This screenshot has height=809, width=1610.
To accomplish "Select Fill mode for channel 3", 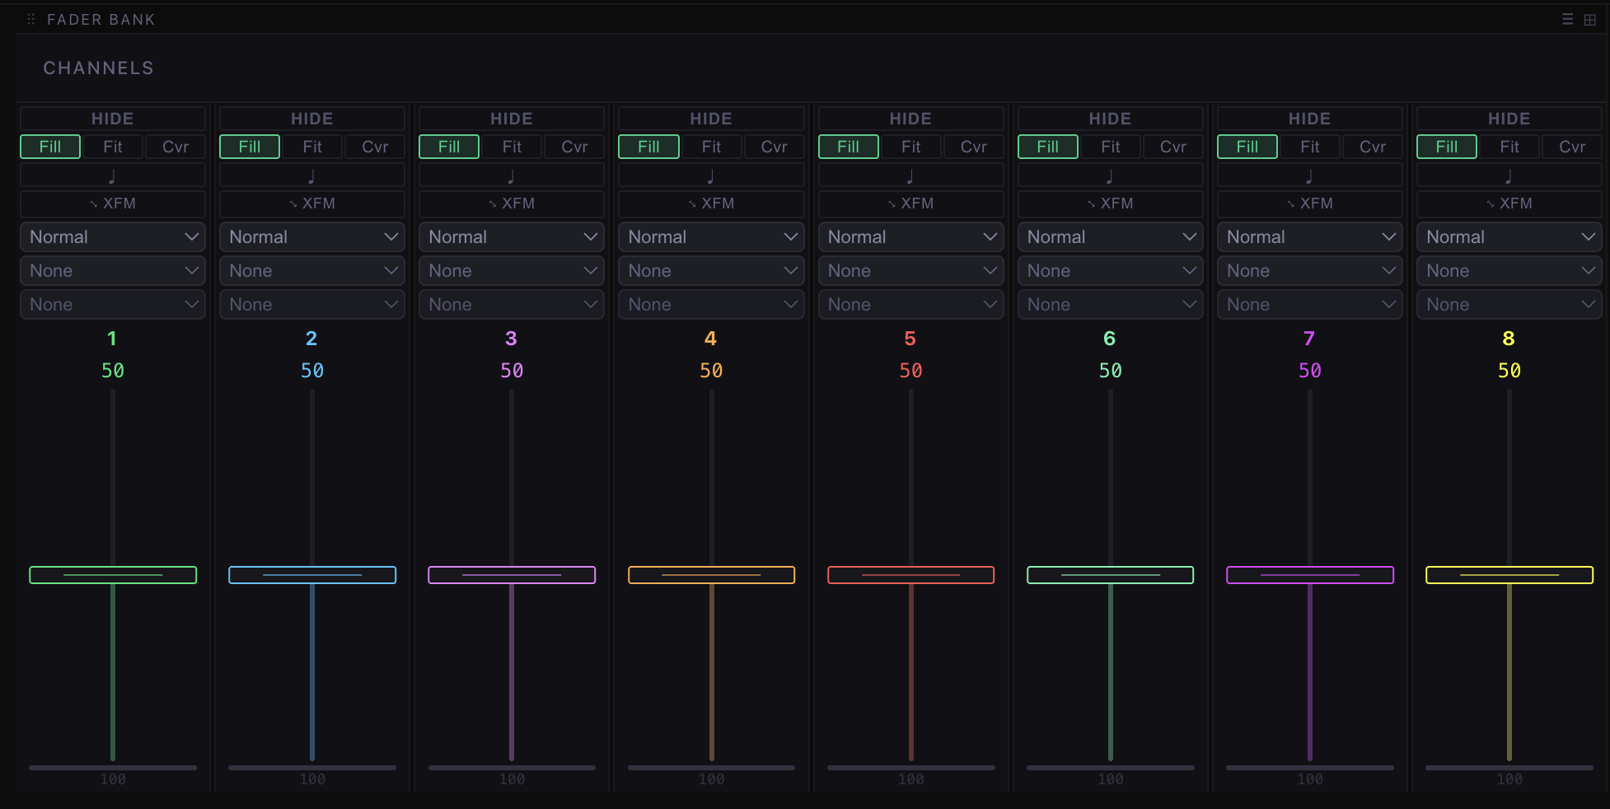I will coord(449,147).
